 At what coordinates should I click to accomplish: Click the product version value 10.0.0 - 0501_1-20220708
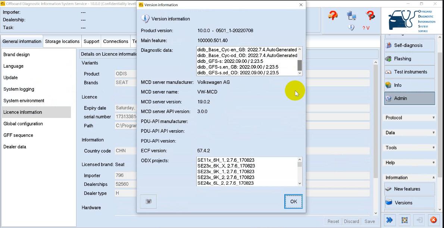tap(225, 31)
